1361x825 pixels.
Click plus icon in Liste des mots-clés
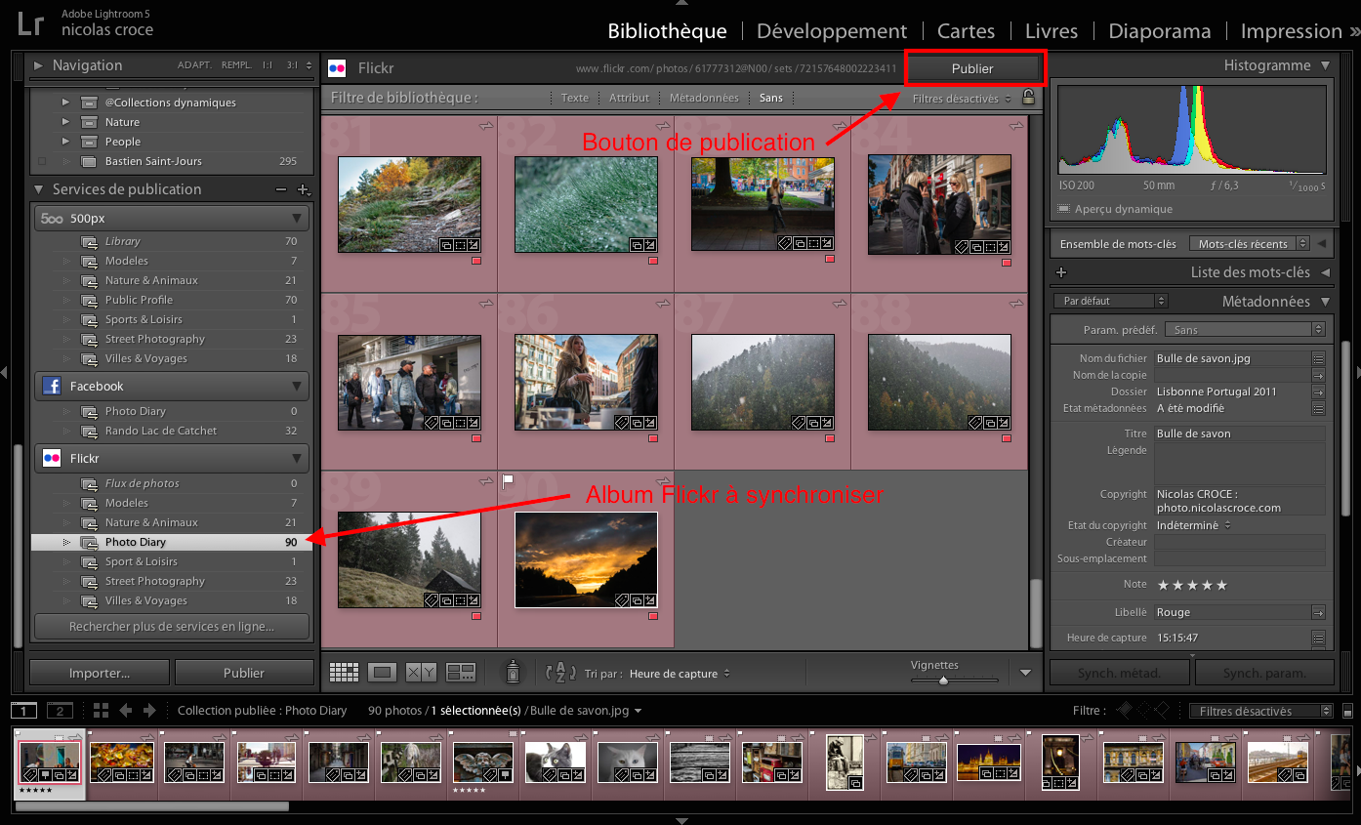(x=1061, y=272)
